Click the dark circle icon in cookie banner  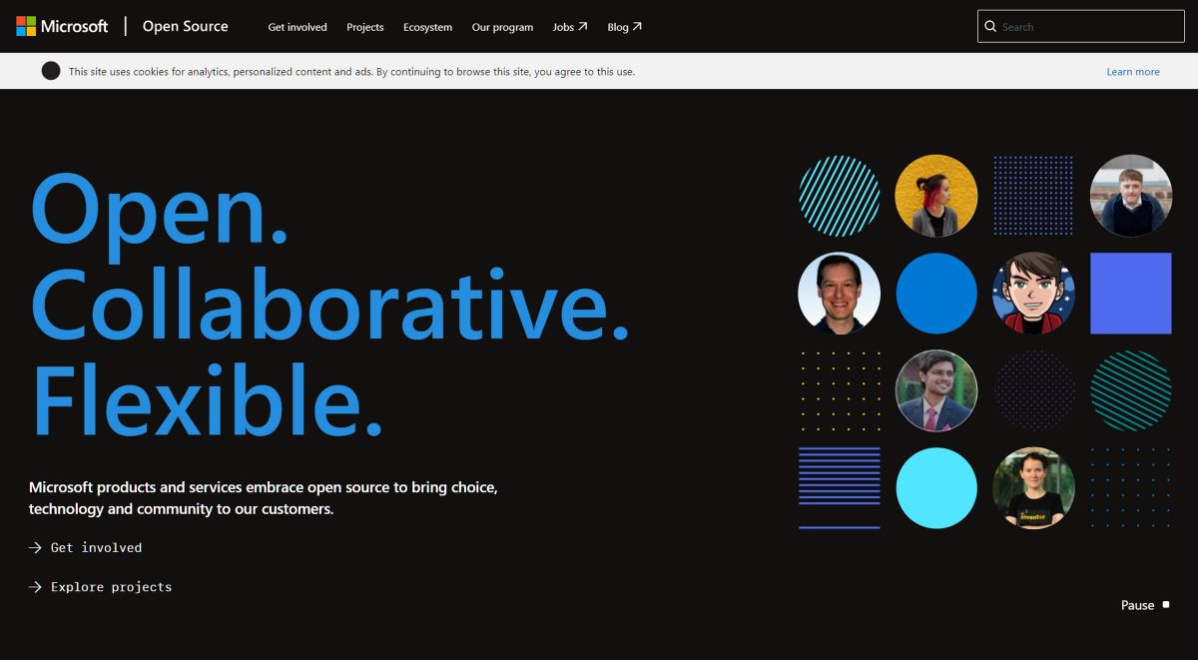tap(50, 71)
